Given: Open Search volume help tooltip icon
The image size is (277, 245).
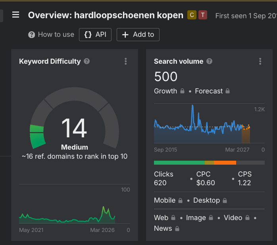Looking at the screenshot, I should click(x=210, y=61).
